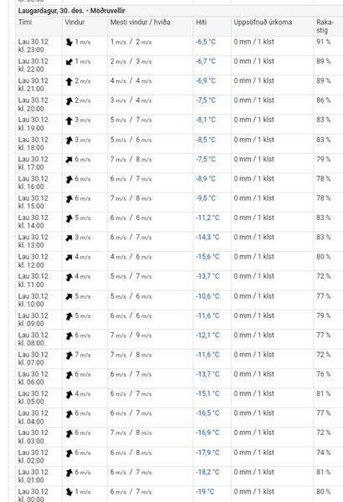
Task: Click the northeast wind arrow at 17:00
Action: pyautogui.click(x=69, y=160)
